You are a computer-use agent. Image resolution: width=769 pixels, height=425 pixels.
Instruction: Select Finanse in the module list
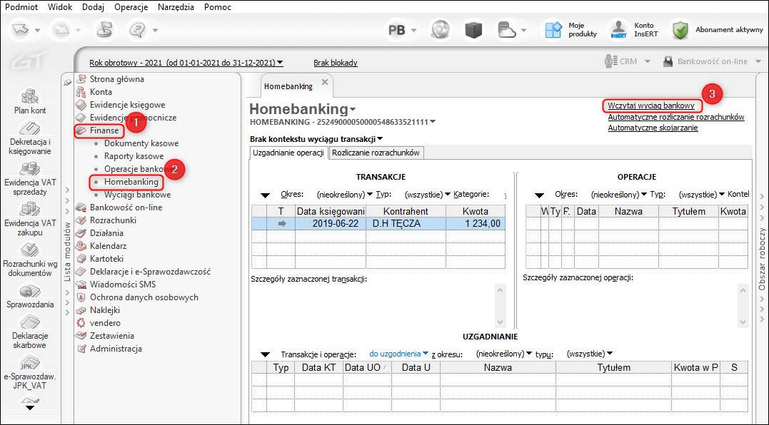tap(104, 130)
